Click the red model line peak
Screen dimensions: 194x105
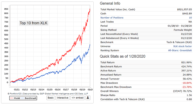coord(90,9)
